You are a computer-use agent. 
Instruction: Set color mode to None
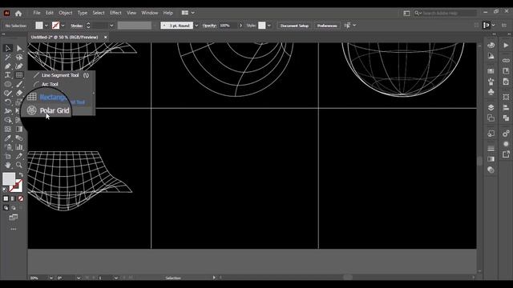[x=21, y=198]
